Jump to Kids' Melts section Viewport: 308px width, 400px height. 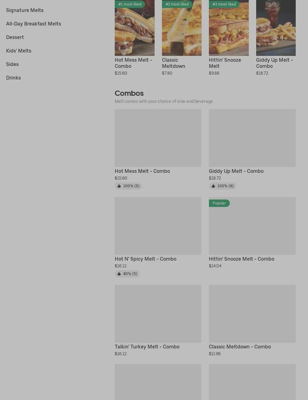tap(19, 51)
